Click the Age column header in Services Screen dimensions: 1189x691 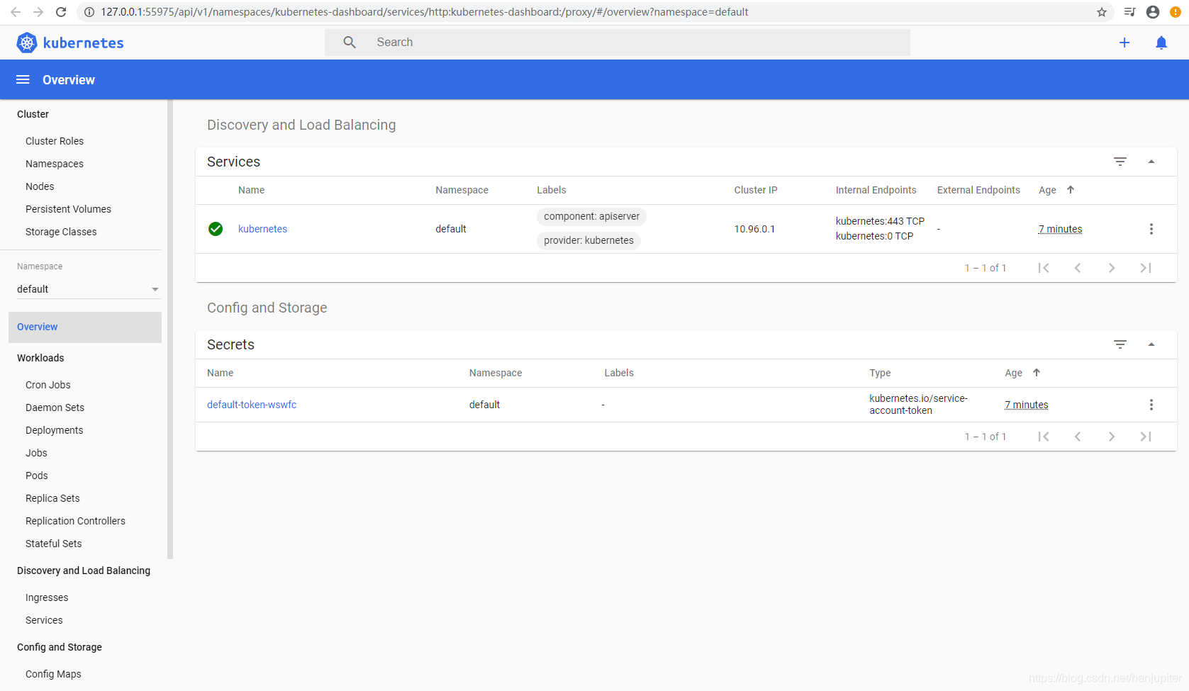click(x=1047, y=190)
